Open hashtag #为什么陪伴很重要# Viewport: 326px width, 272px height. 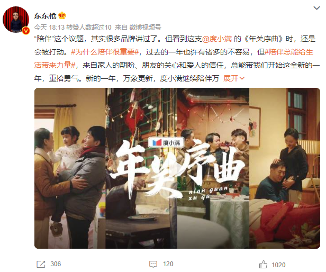(x=105, y=52)
